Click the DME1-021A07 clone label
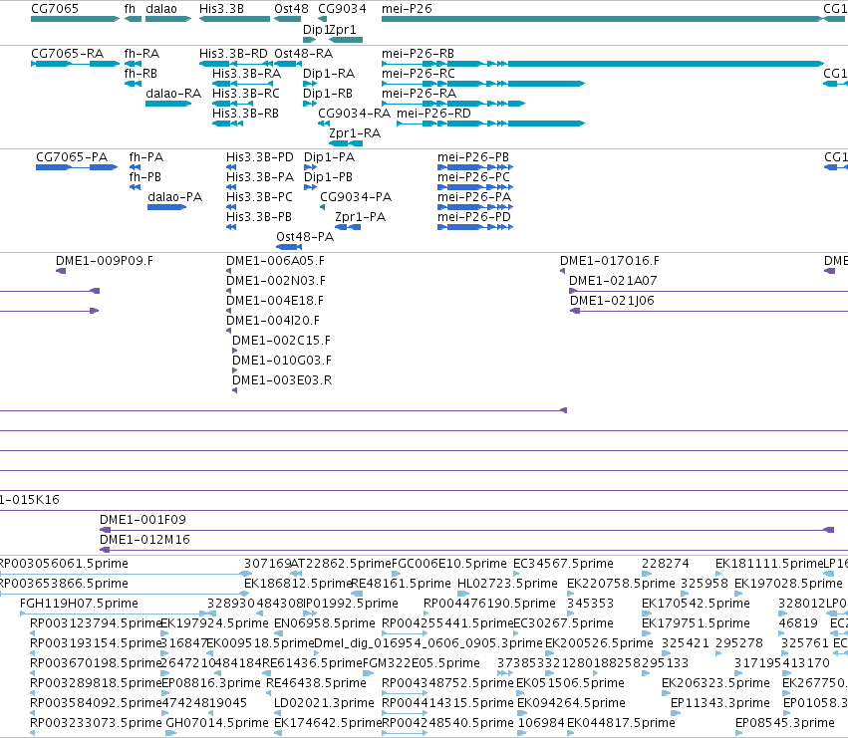 point(613,281)
